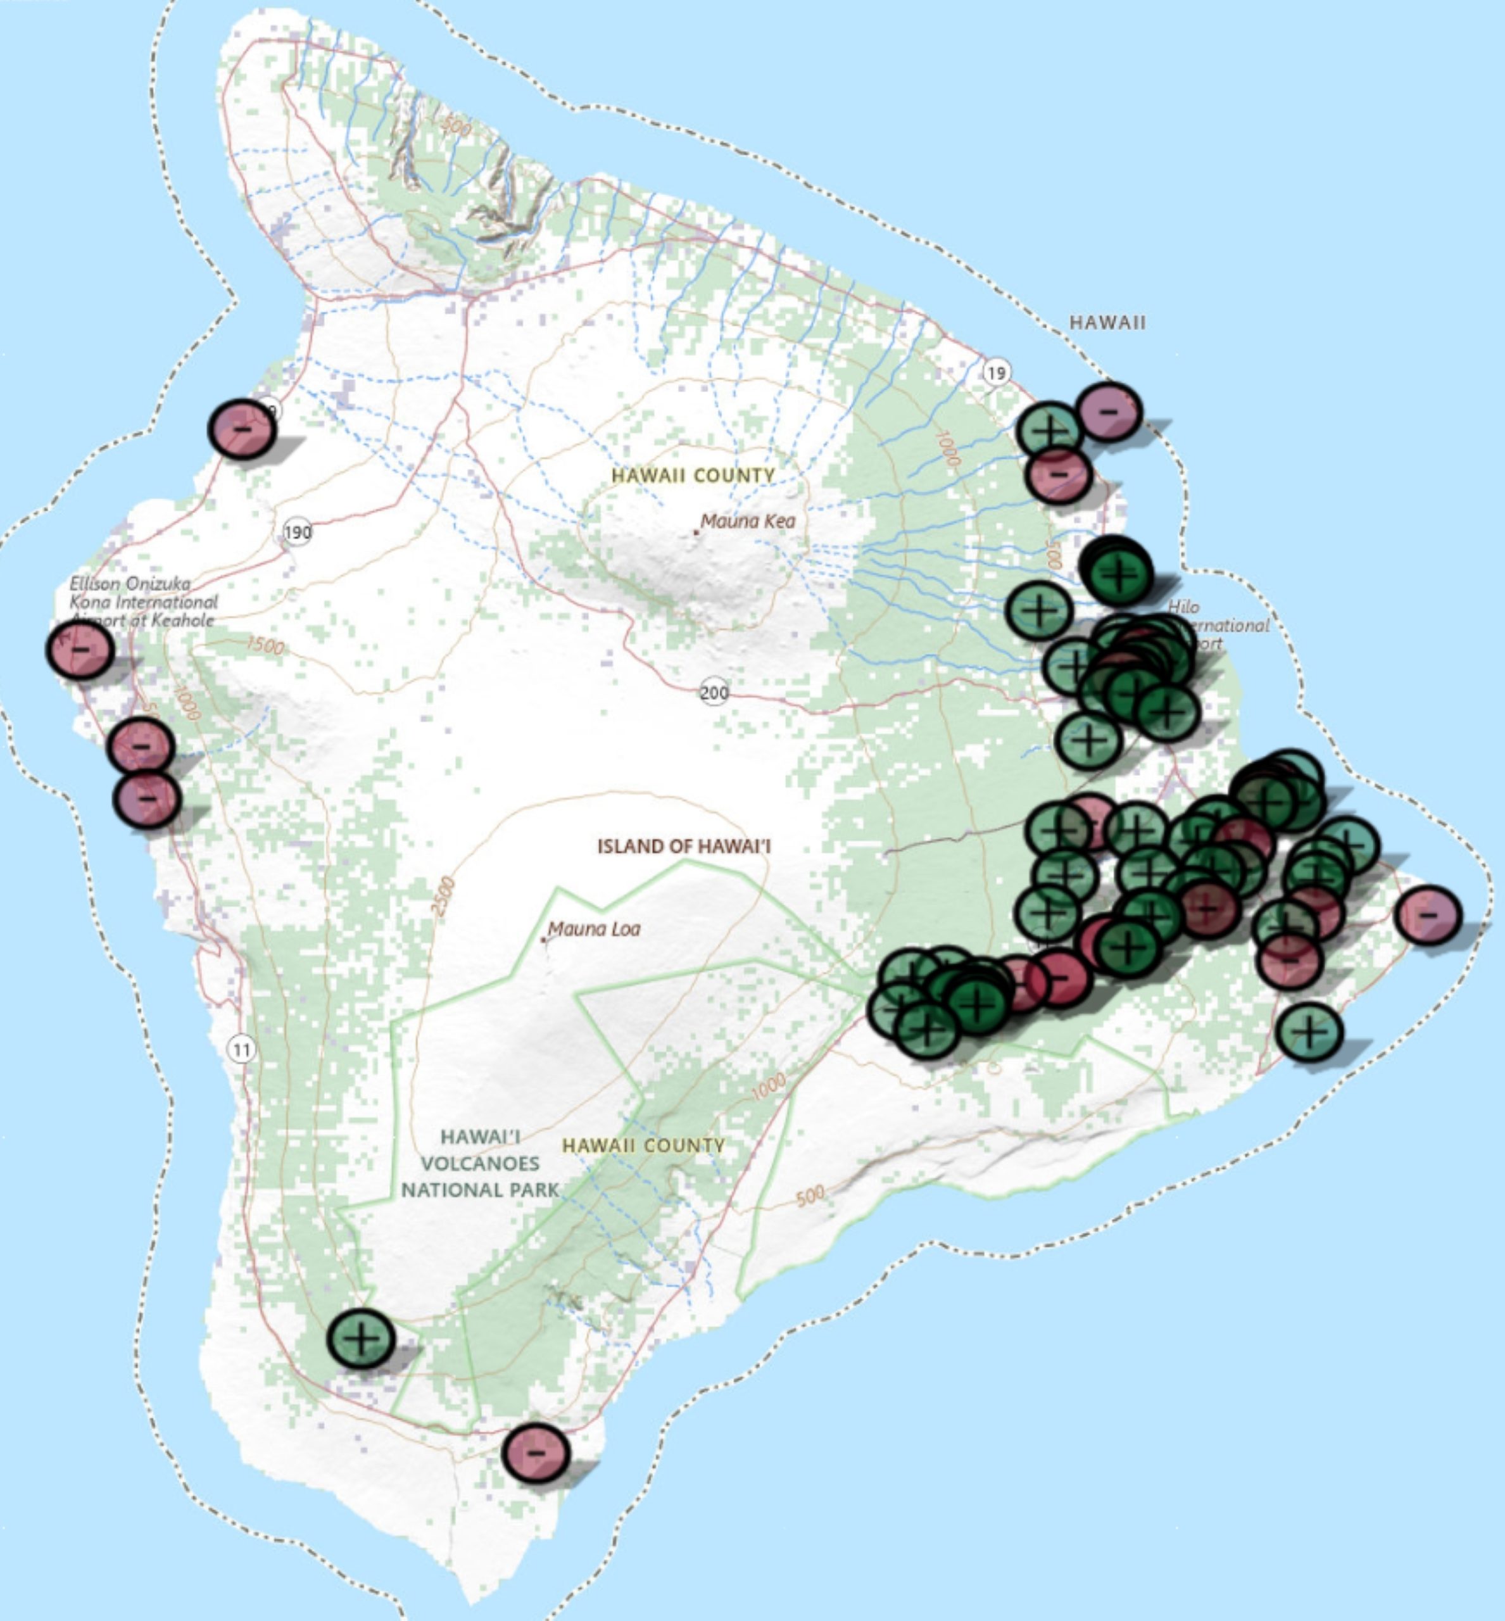Select the lone plus marker on southeast Puna coast
The height and width of the screenshot is (1621, 1505).
(1309, 1032)
